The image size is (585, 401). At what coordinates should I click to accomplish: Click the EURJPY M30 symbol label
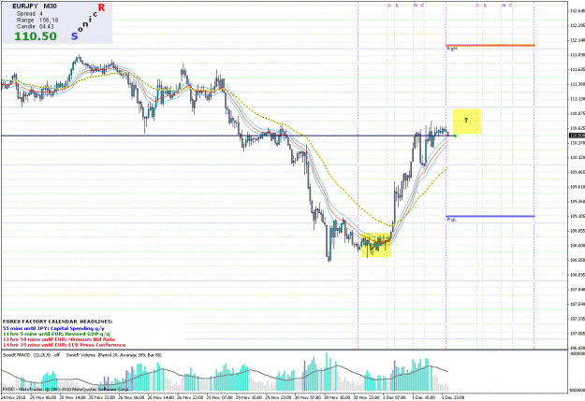click(35, 7)
